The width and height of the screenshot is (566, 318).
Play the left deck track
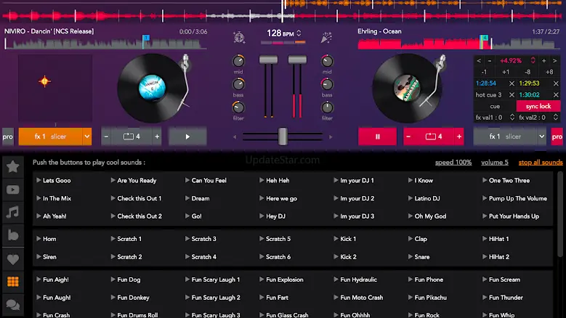187,136
